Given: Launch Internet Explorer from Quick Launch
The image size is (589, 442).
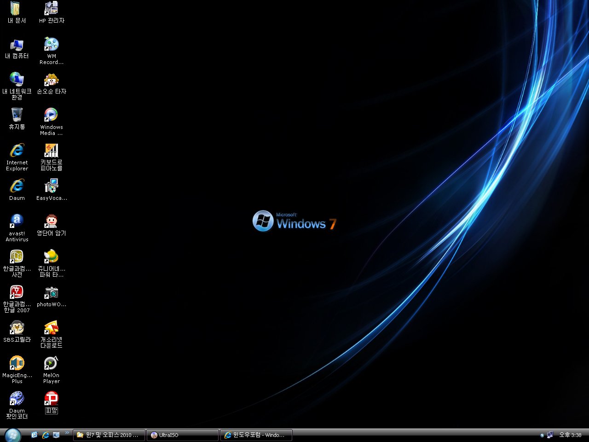Looking at the screenshot, I should [46, 435].
